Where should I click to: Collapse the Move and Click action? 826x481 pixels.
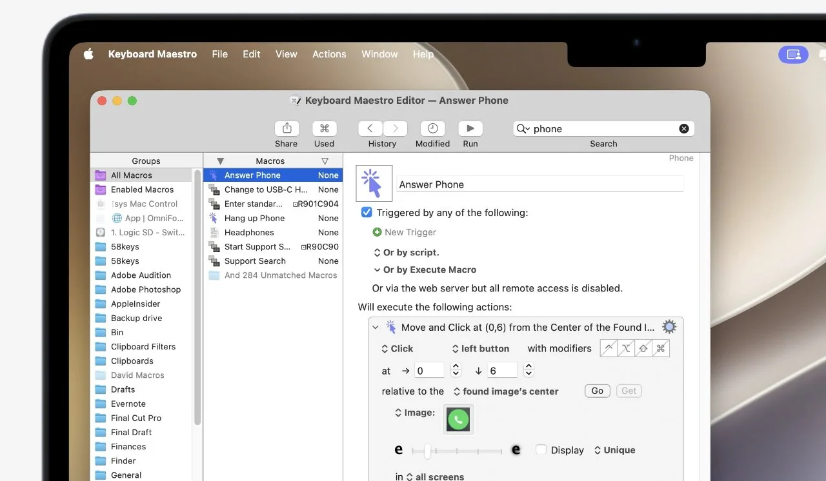376,328
